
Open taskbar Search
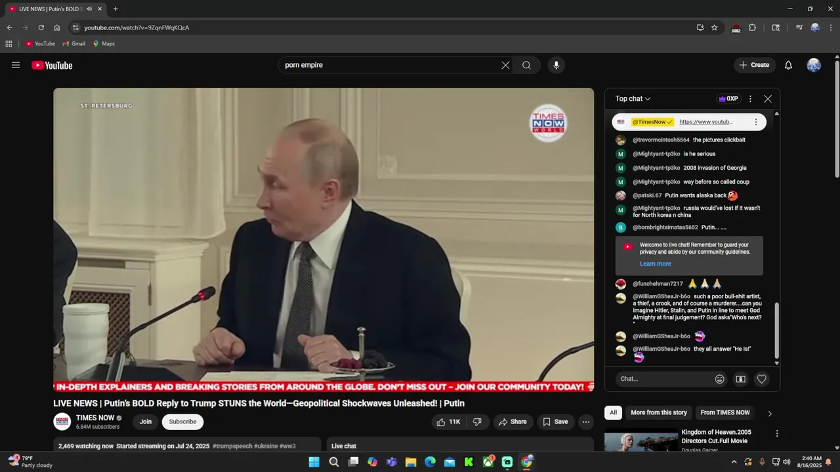coord(333,462)
